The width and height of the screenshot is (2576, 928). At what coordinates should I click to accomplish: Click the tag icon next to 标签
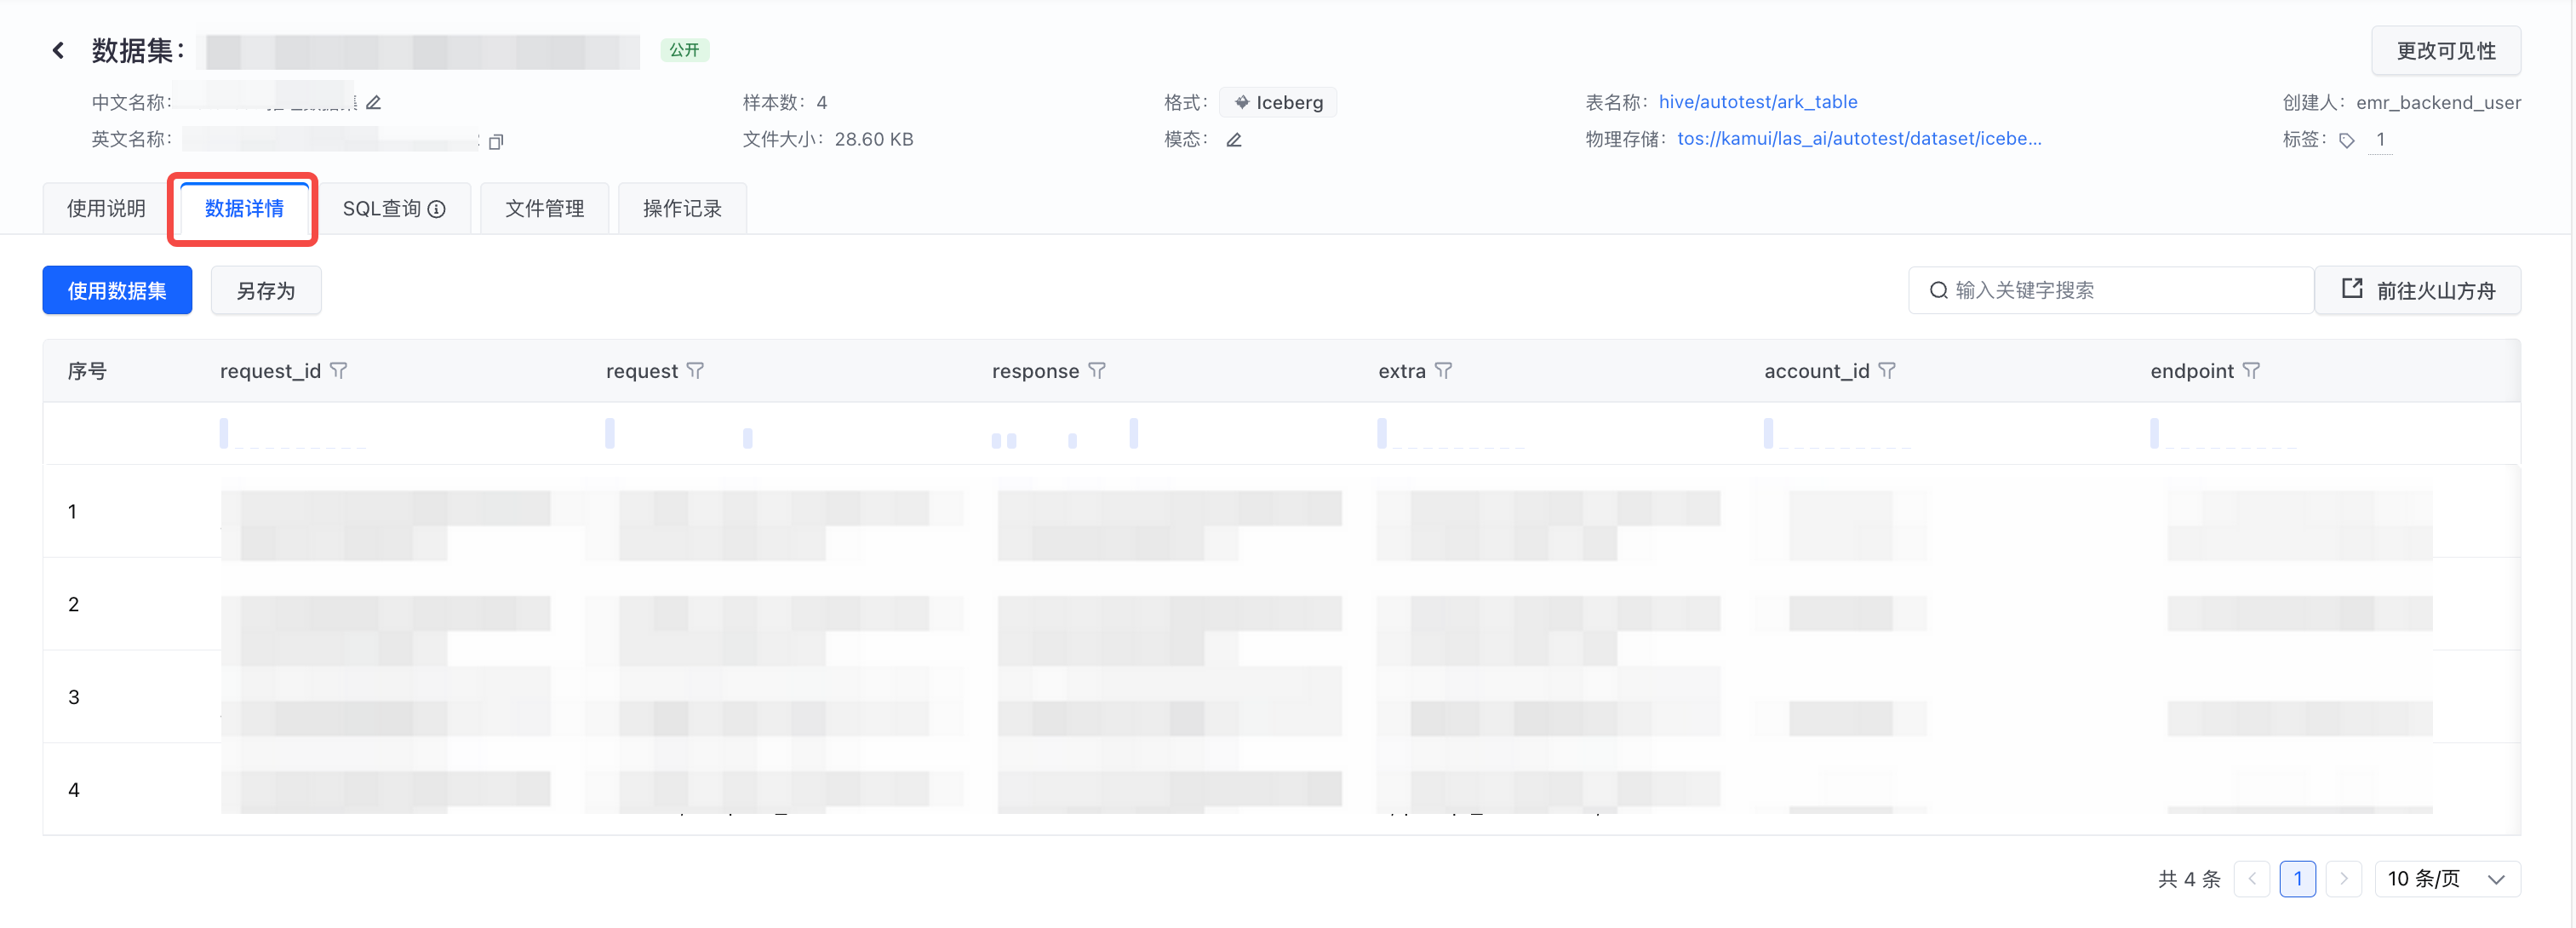(2346, 141)
